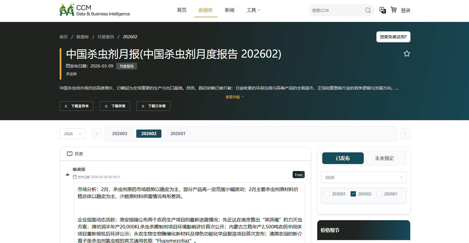
Task: Click 下载宣传单 button
Action: (76, 106)
